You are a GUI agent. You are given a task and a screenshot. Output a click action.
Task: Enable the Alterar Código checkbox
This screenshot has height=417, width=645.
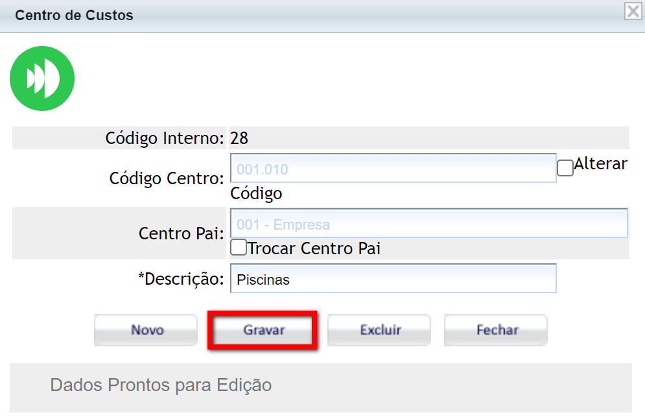coord(565,168)
